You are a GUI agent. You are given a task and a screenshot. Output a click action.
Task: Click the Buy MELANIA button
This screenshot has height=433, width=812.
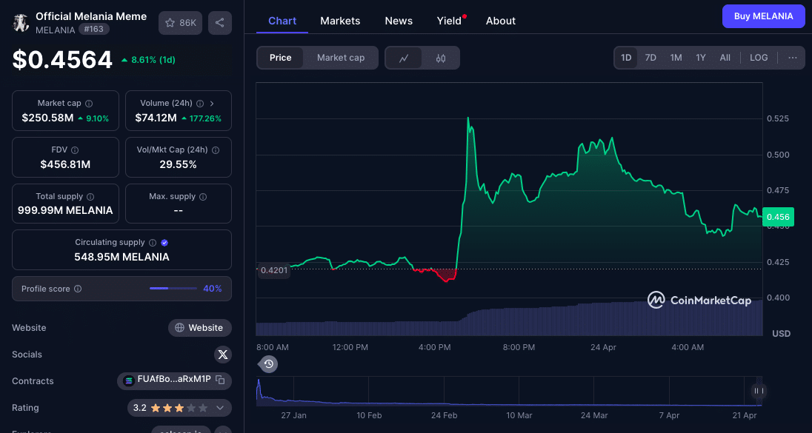[763, 16]
